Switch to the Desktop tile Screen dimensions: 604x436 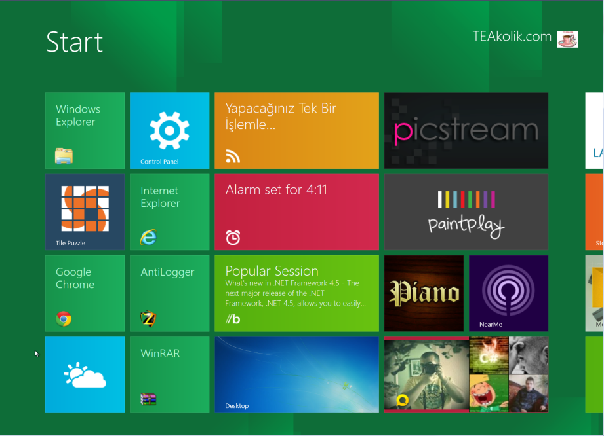click(296, 375)
